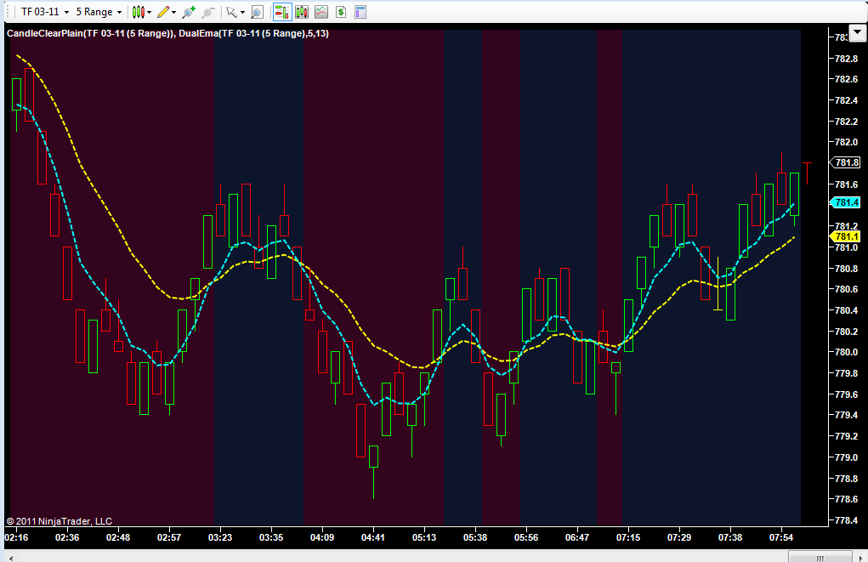Screen dimensions: 868x562
Task: Click the 07:54 time axis label
Action: click(x=780, y=537)
